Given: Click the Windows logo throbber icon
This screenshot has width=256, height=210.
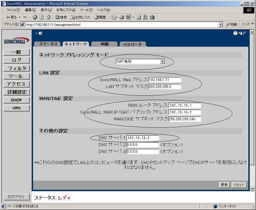Looking at the screenshot, I should (x=249, y=10).
